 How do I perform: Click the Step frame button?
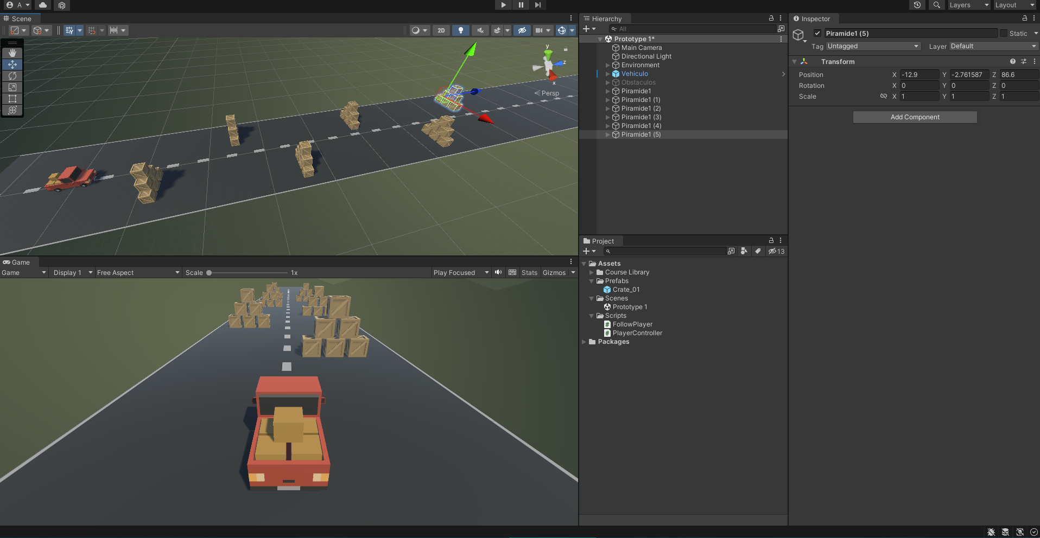click(537, 5)
